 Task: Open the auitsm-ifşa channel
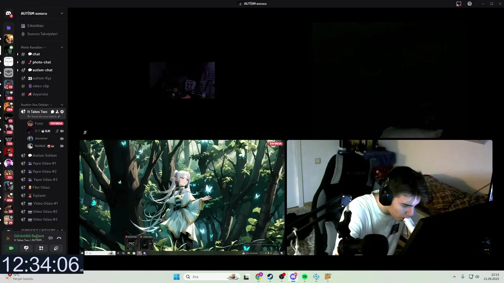point(42,78)
